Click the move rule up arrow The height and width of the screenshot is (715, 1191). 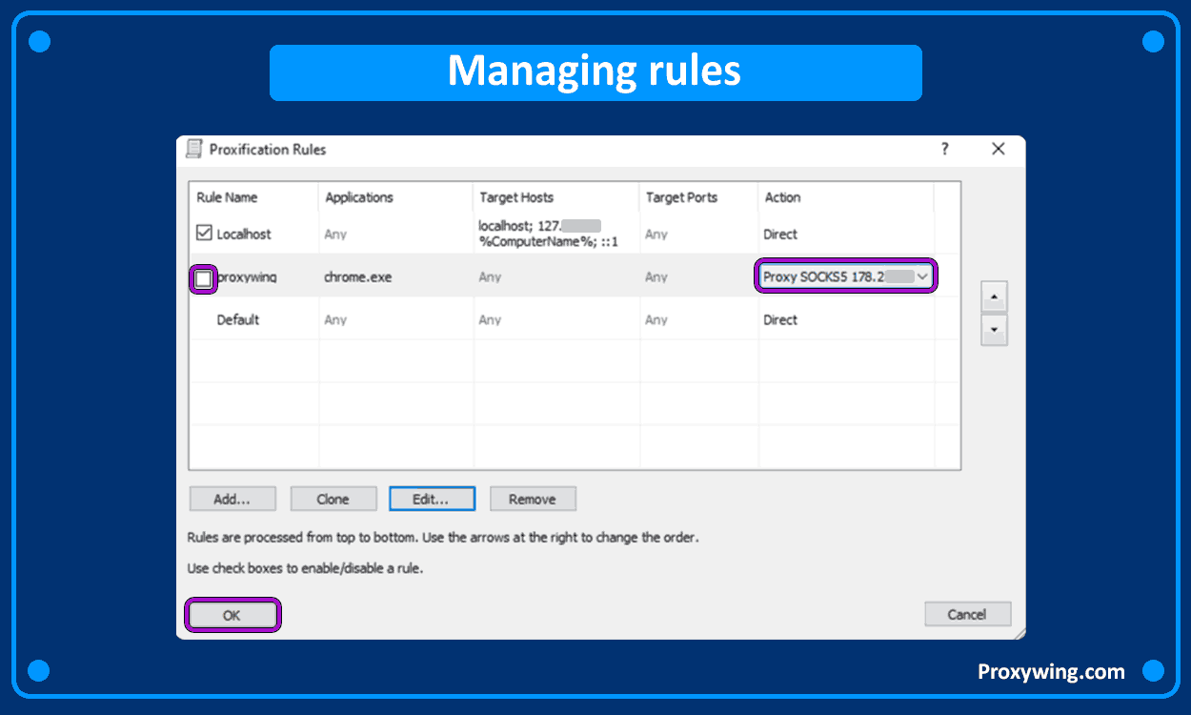coord(994,296)
